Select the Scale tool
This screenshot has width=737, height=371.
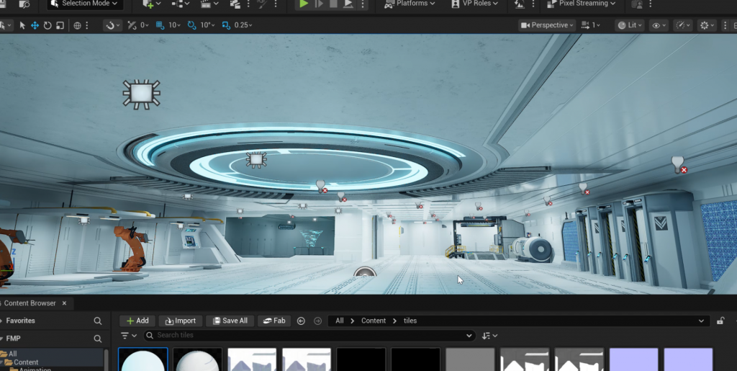tap(60, 25)
